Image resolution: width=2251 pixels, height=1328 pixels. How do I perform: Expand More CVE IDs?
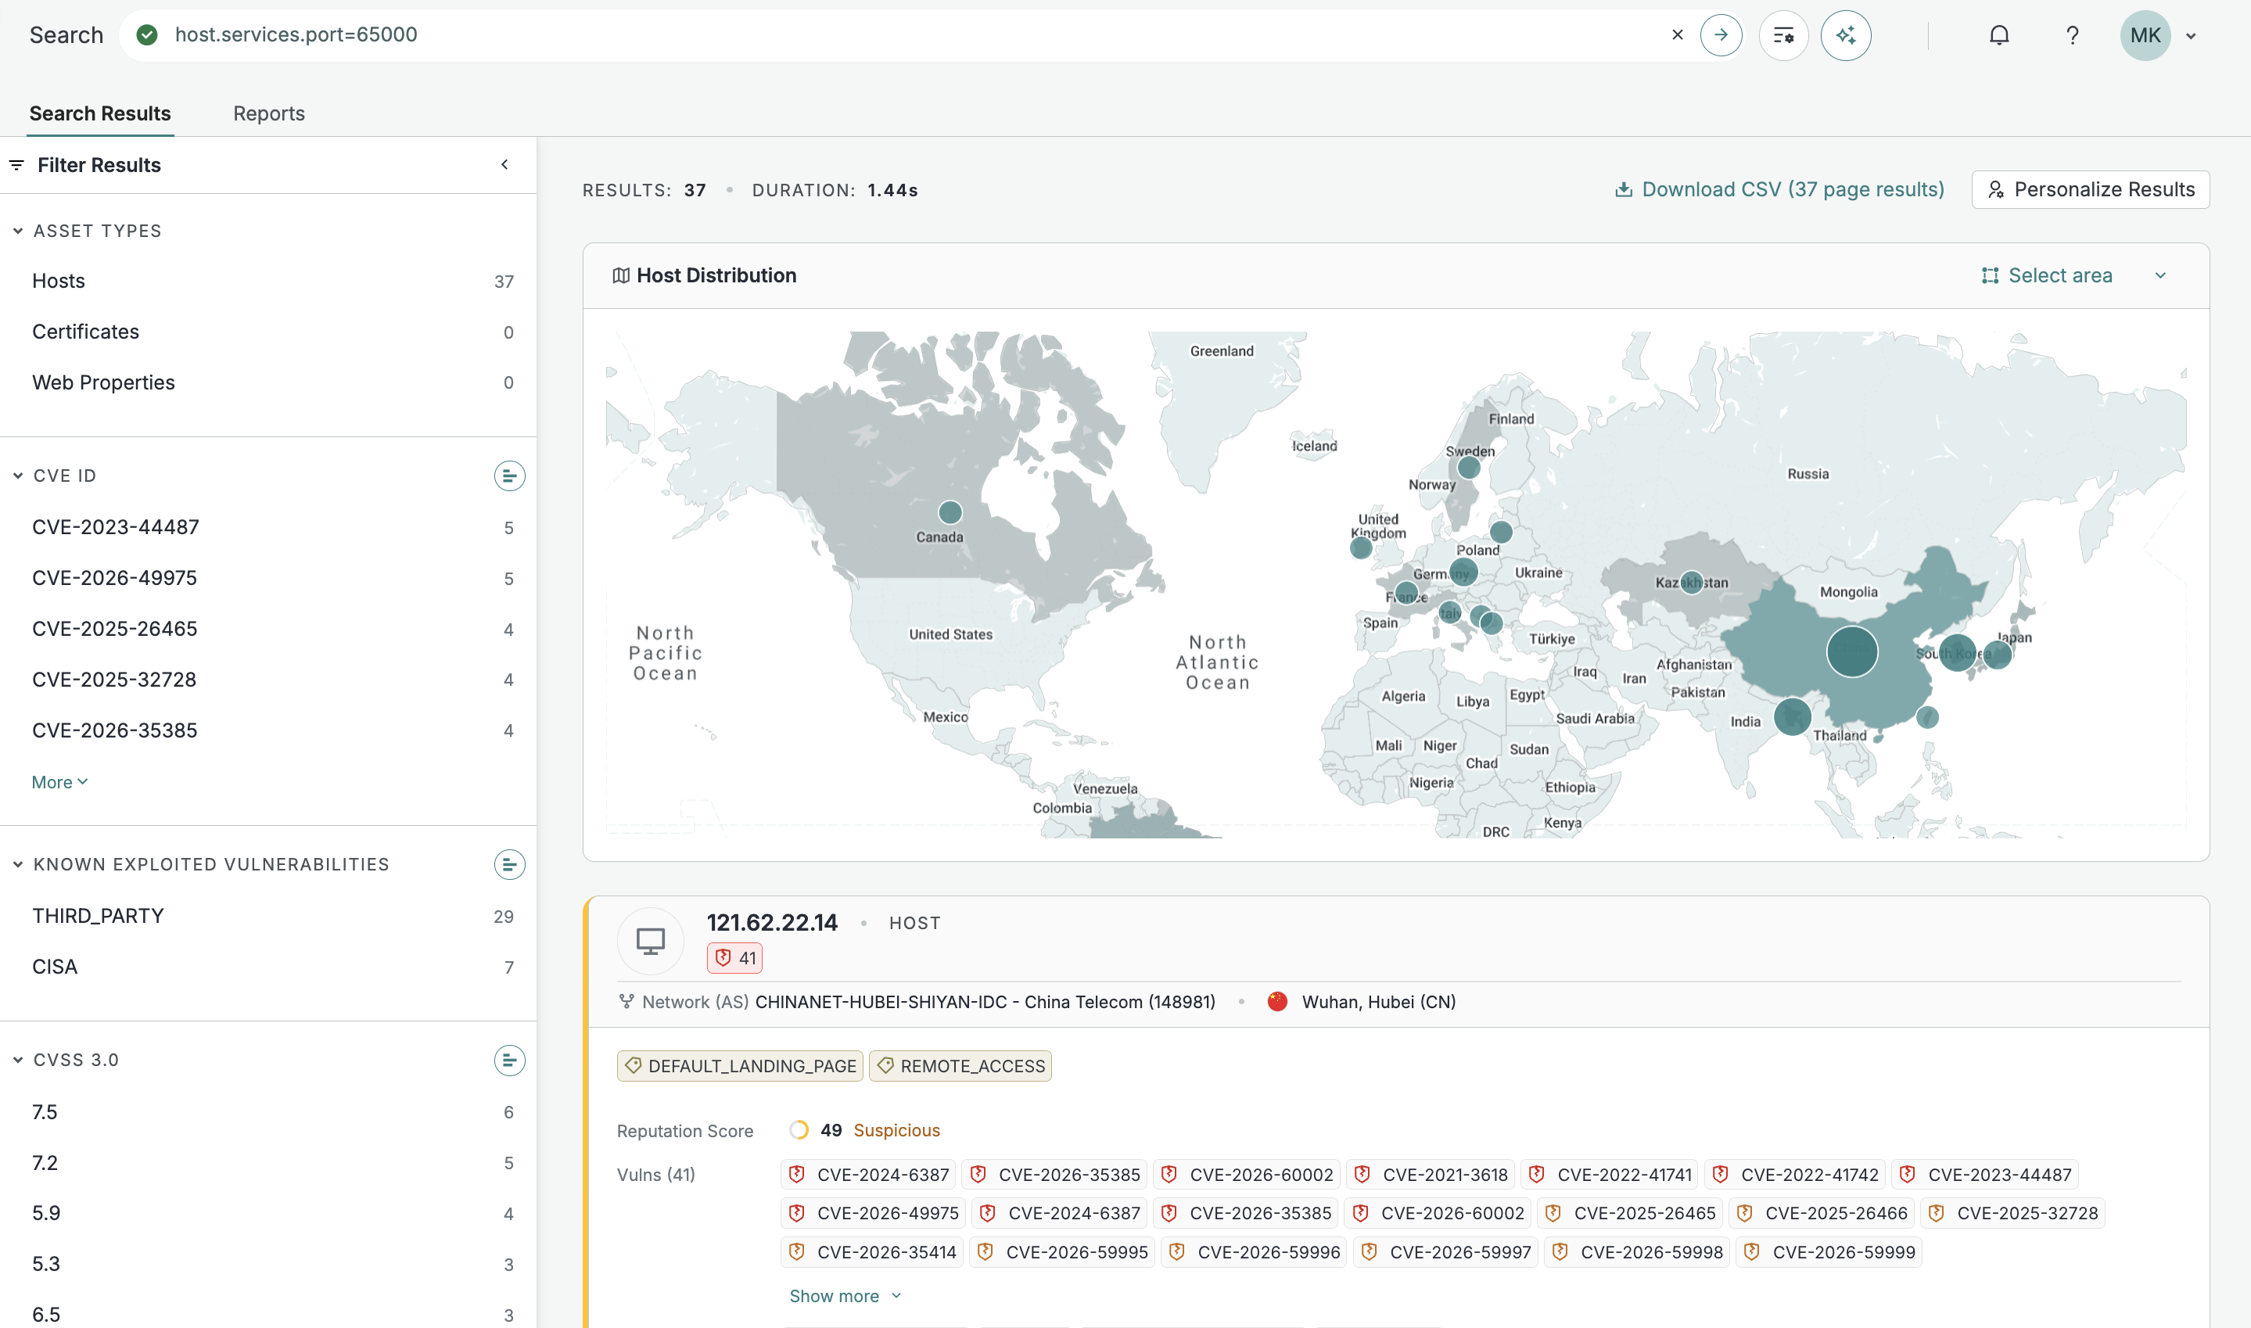click(60, 782)
